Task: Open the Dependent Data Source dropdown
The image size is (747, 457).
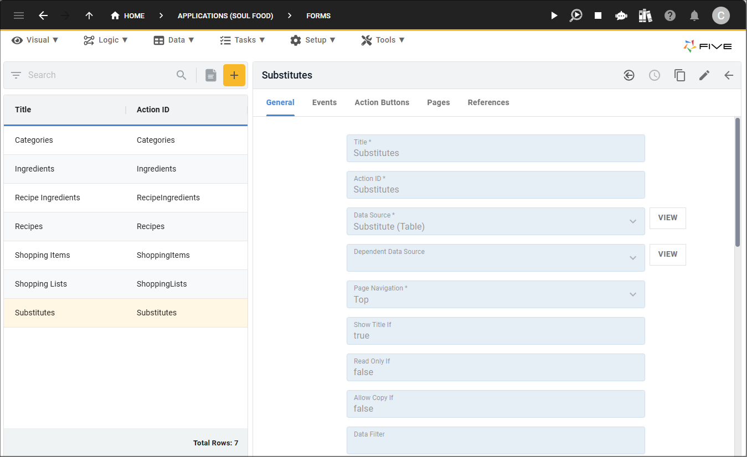Action: pyautogui.click(x=632, y=258)
